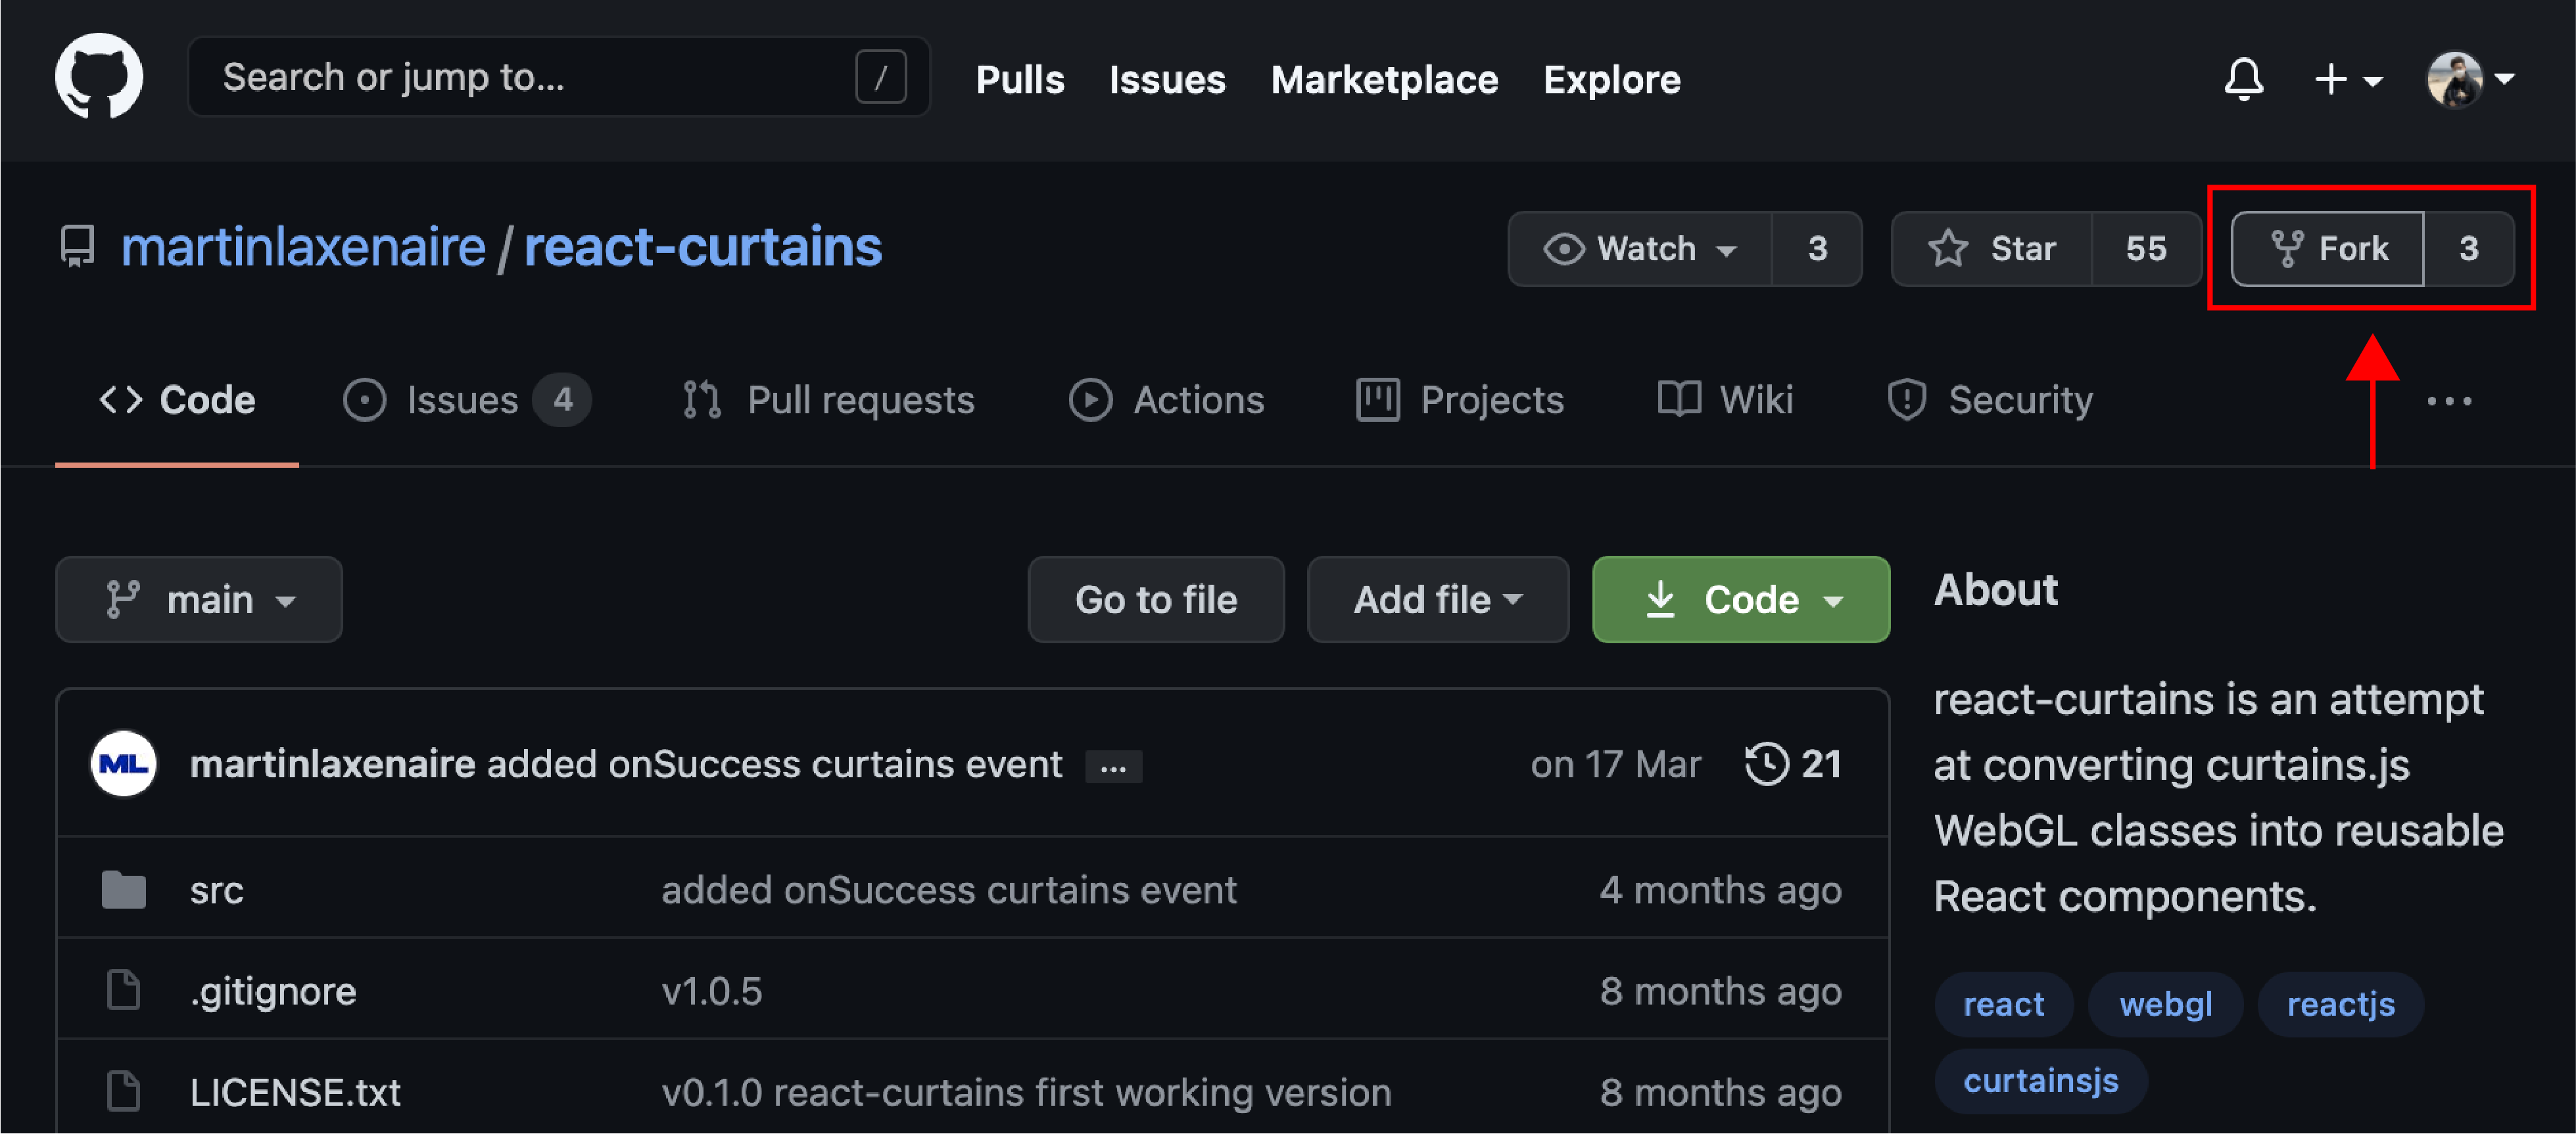Click the repository icon beside martinlaxenaire
The height and width of the screenshot is (1134, 2576).
tap(77, 247)
